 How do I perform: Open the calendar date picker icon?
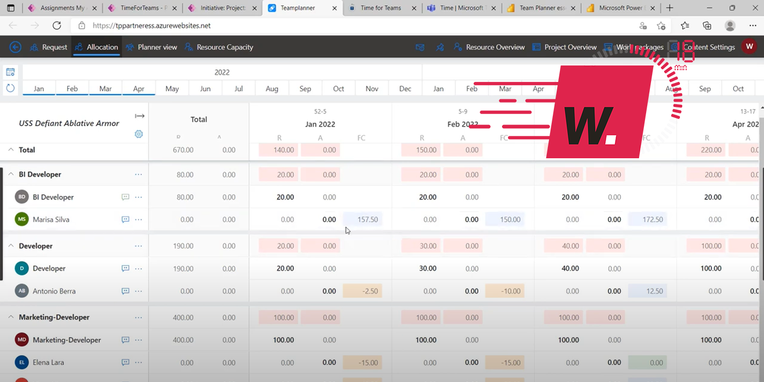[x=10, y=71]
